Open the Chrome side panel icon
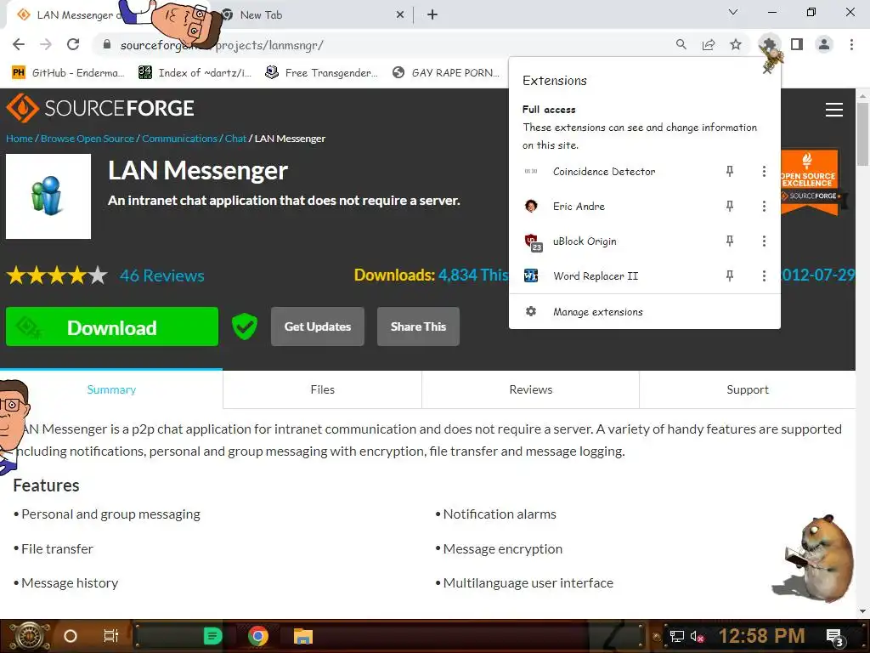 point(797,44)
